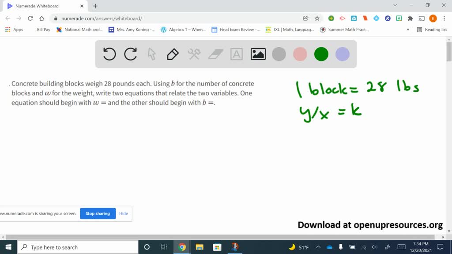Screen dimensions: 452x254
Task: Select the text box tool
Action: tap(237, 54)
